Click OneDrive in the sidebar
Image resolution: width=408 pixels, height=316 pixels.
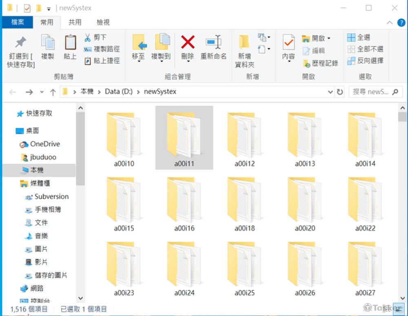click(x=44, y=144)
